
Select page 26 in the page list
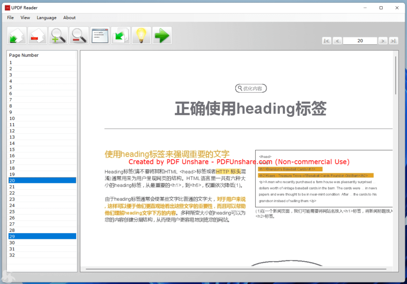coord(42,218)
